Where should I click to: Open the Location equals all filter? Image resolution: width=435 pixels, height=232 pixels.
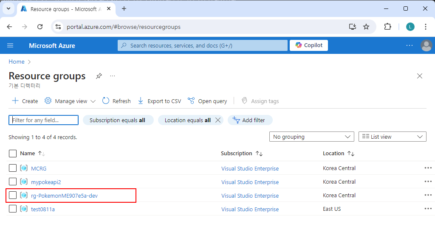click(187, 120)
